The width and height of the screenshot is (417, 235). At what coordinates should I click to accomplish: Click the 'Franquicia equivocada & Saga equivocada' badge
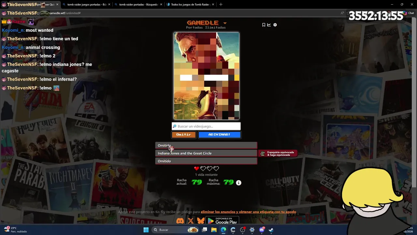pyautogui.click(x=278, y=153)
